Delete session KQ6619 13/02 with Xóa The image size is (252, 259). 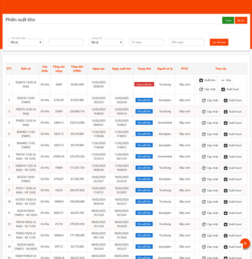(x=226, y=80)
